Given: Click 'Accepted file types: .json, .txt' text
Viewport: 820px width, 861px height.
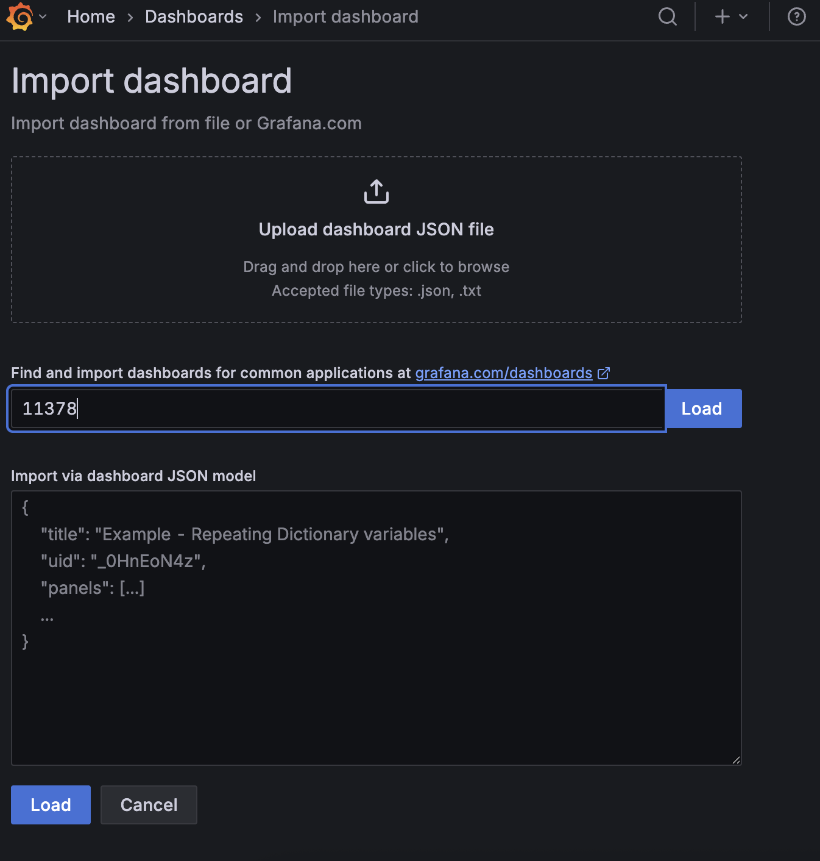Looking at the screenshot, I should pyautogui.click(x=376, y=290).
